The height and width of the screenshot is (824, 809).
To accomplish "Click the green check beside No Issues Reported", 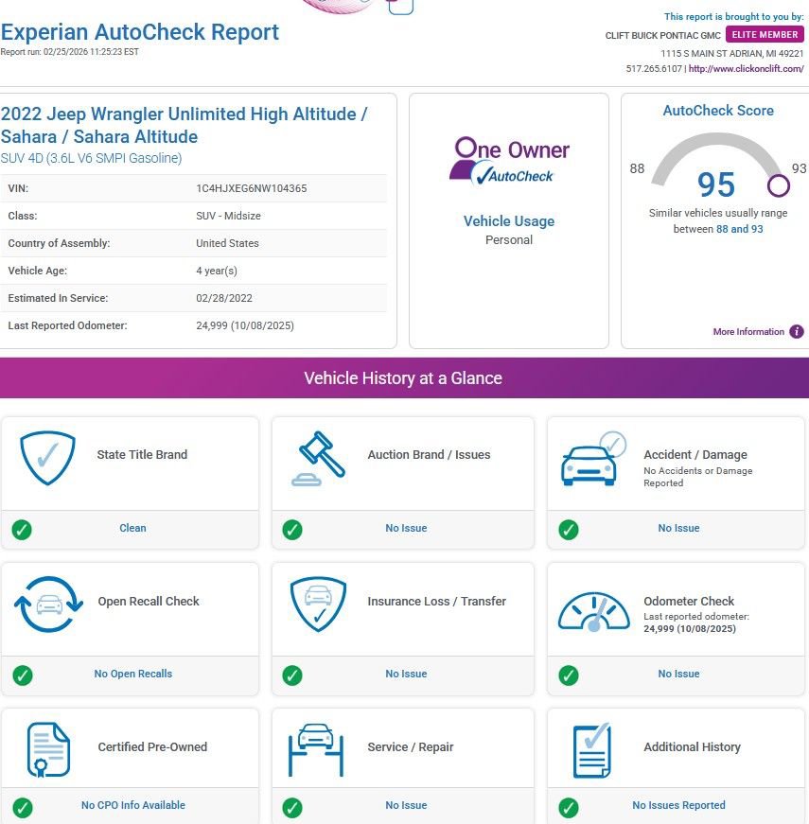I will 569,807.
